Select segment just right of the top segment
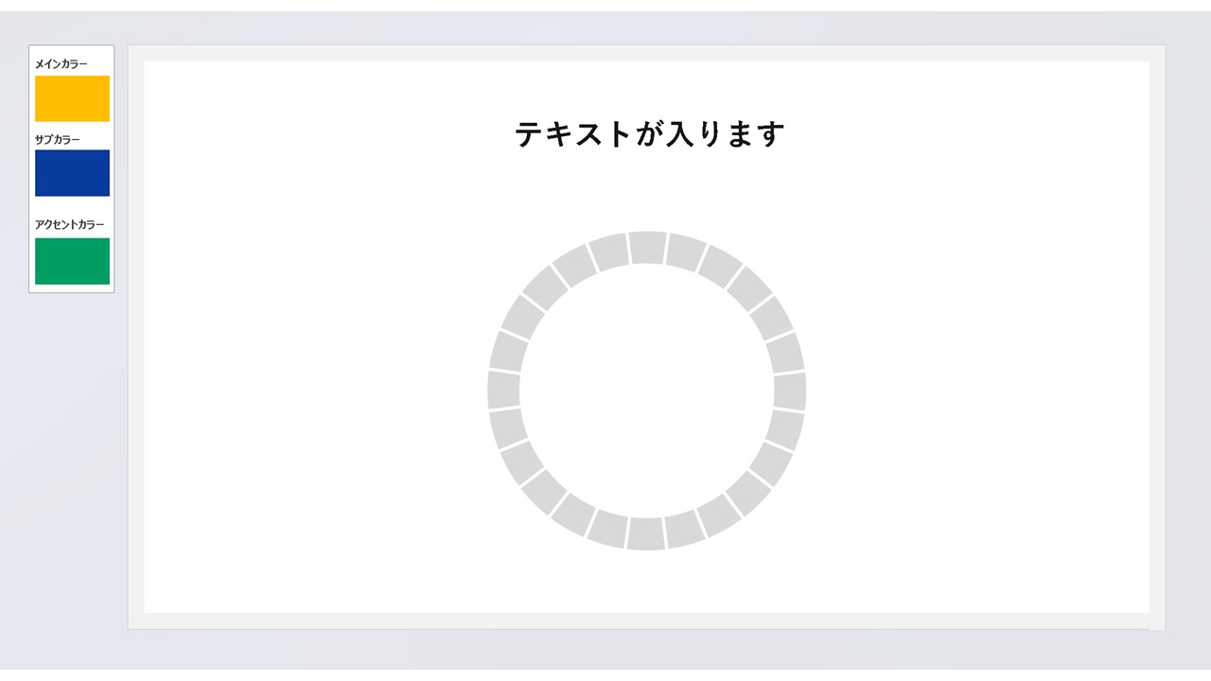Image resolution: width=1211 pixels, height=681 pixels. coord(684,252)
